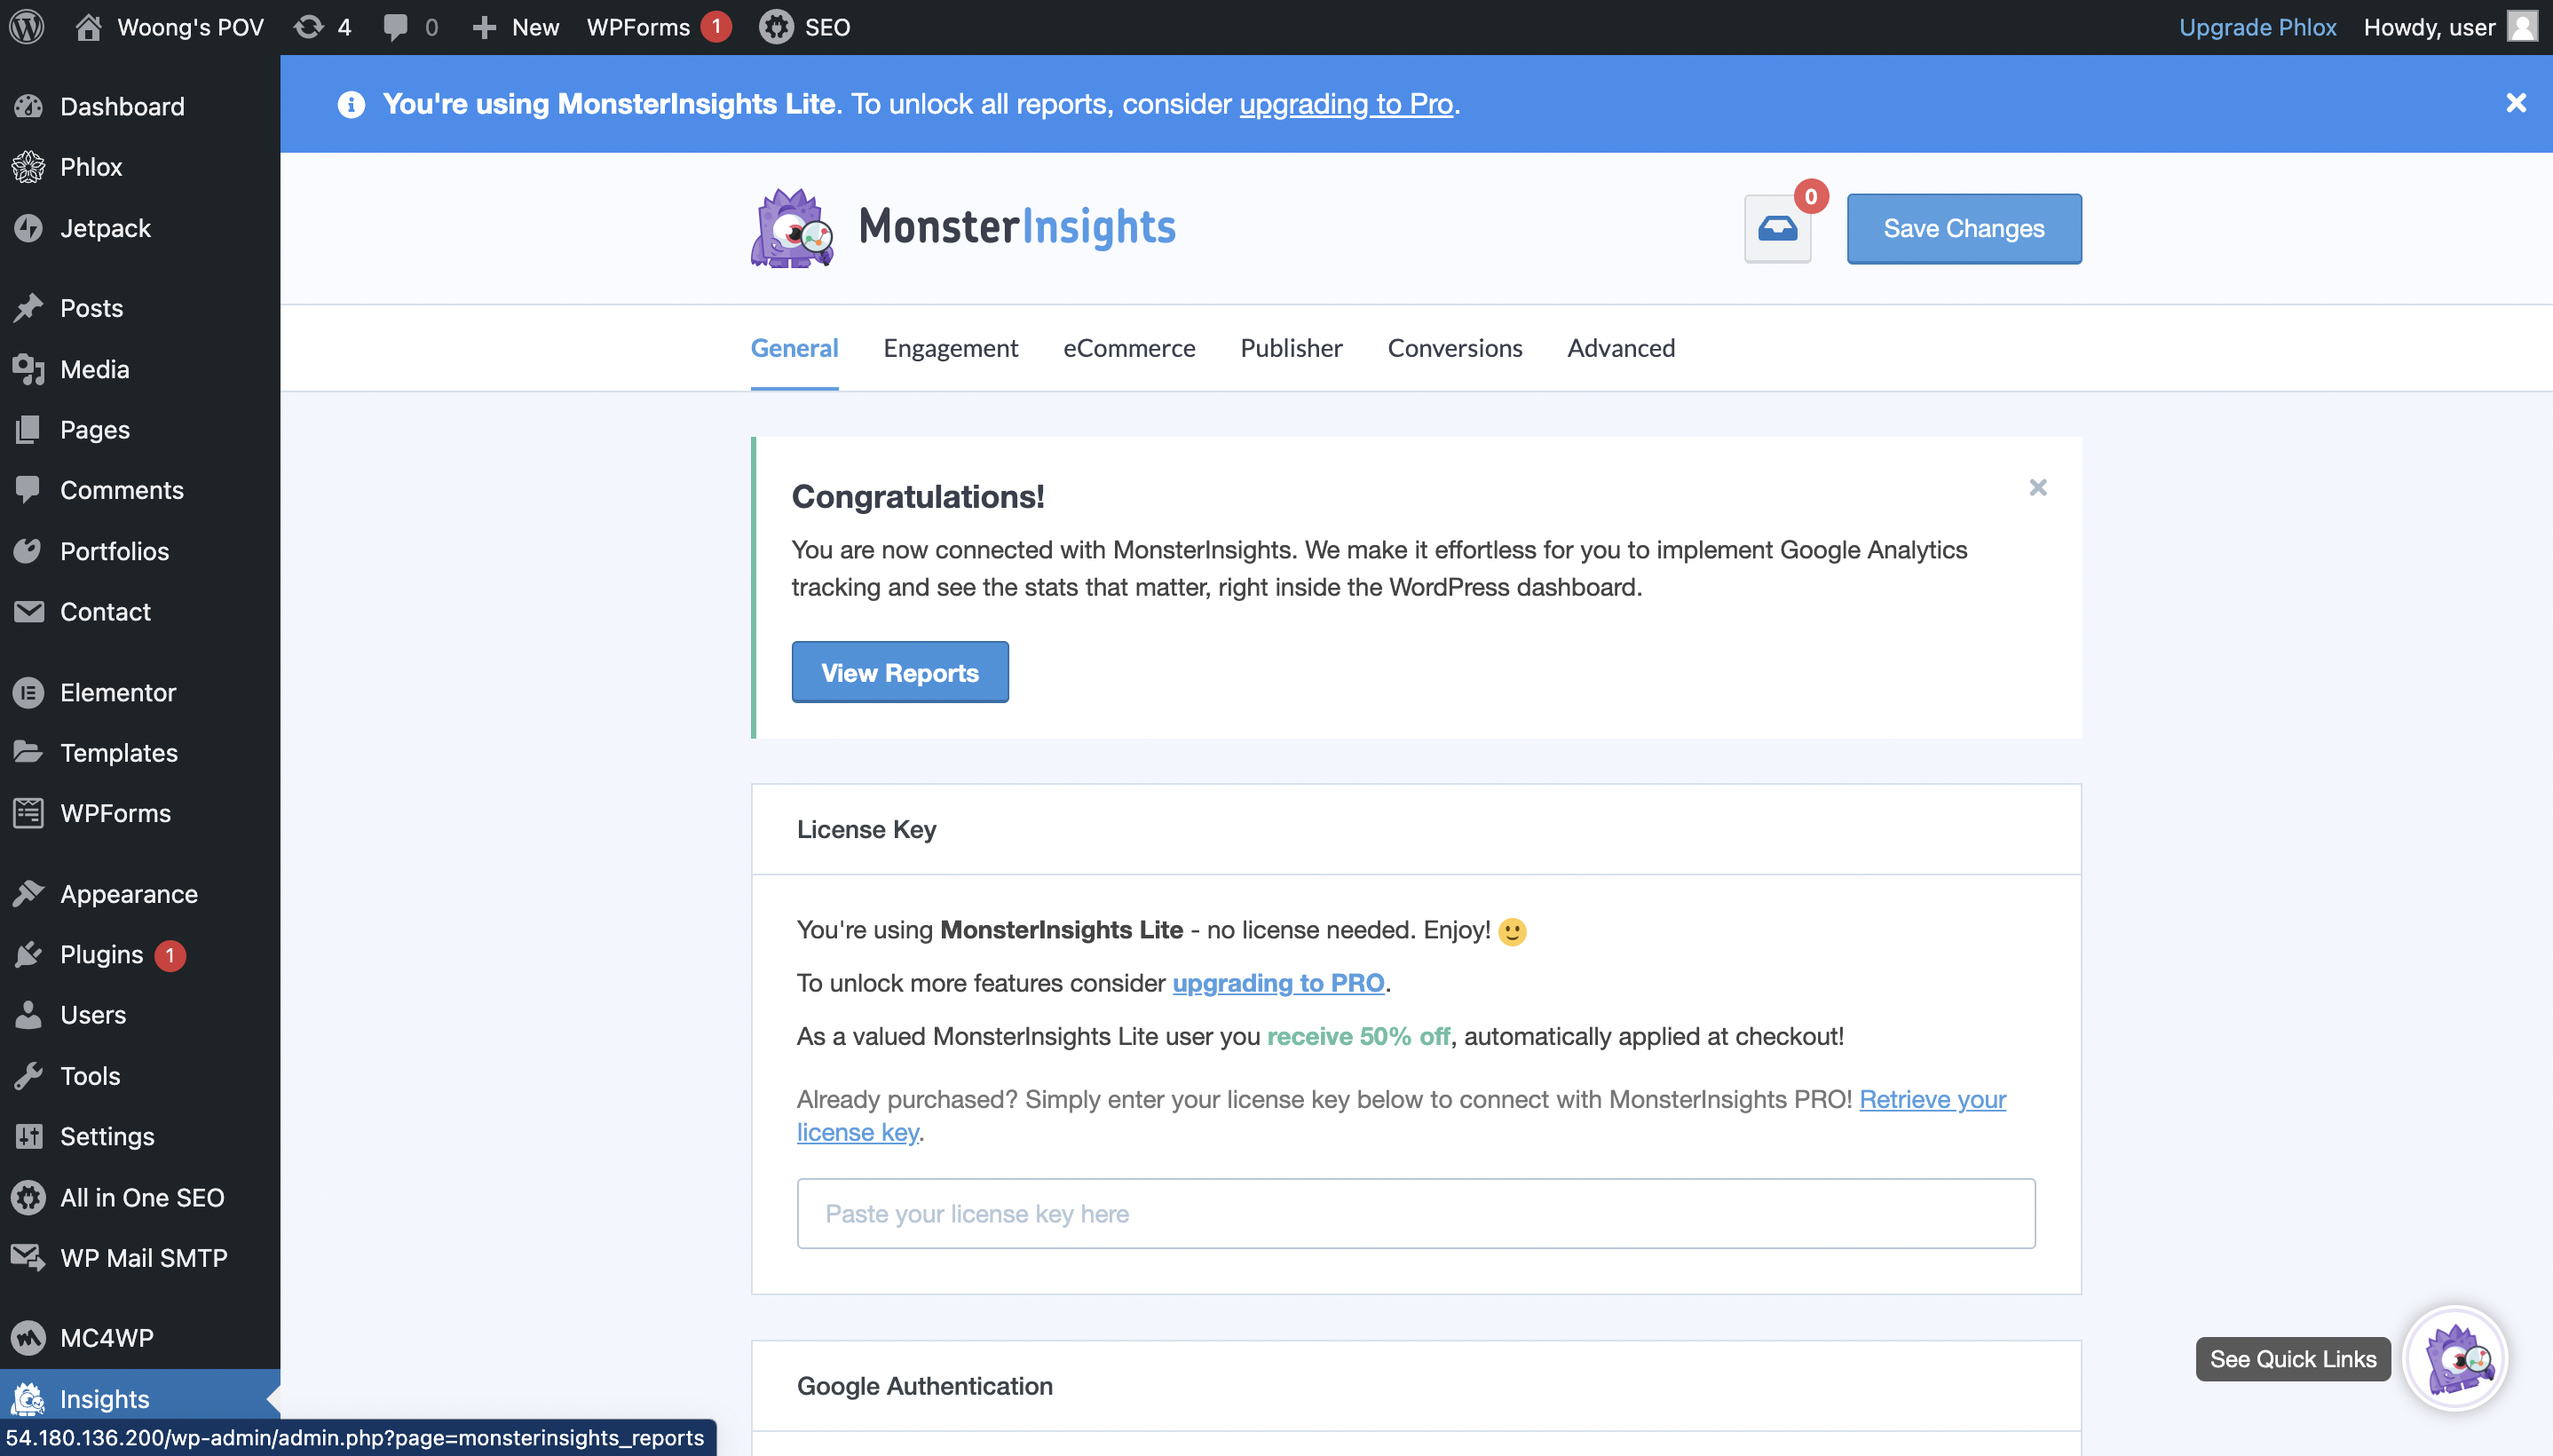The width and height of the screenshot is (2553, 1456).
Task: Open WP Mail SMTP sidebar item
Action: pyautogui.click(x=143, y=1257)
